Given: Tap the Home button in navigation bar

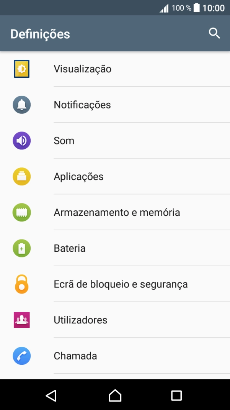Looking at the screenshot, I should [115, 395].
